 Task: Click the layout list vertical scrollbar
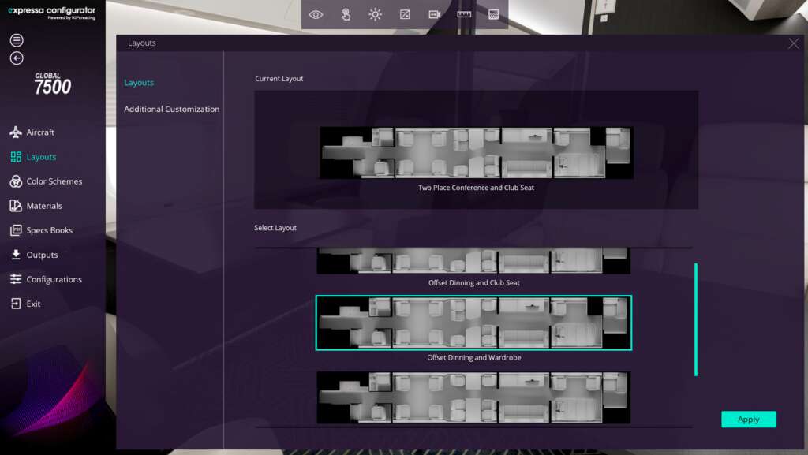tap(695, 319)
